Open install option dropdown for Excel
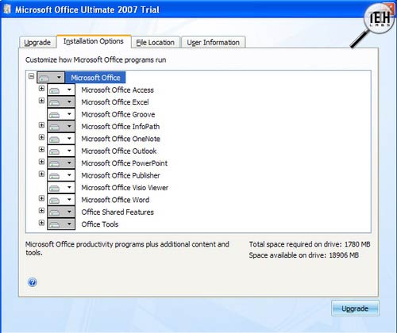 [61, 102]
